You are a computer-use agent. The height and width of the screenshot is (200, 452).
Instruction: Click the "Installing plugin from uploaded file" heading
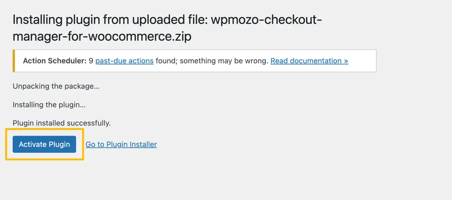point(109,20)
